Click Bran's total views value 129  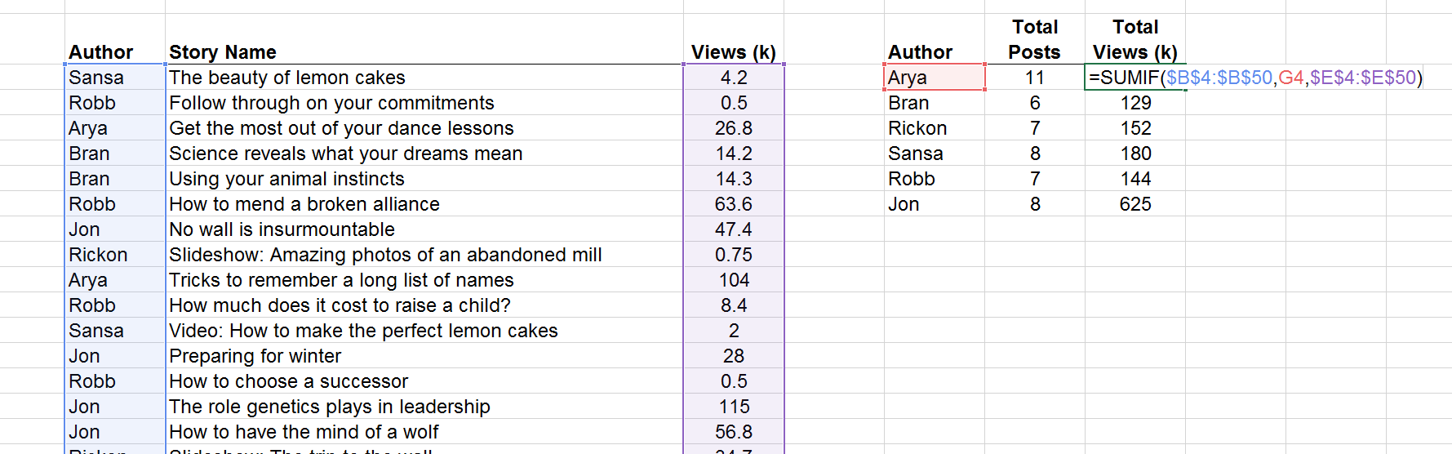tap(1135, 103)
